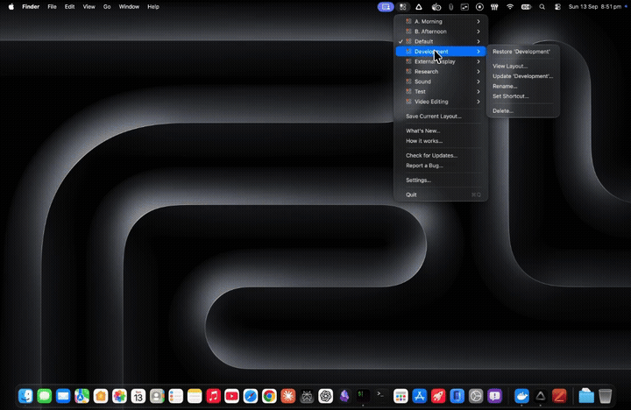Open the Docker whale dock icon

(522, 396)
